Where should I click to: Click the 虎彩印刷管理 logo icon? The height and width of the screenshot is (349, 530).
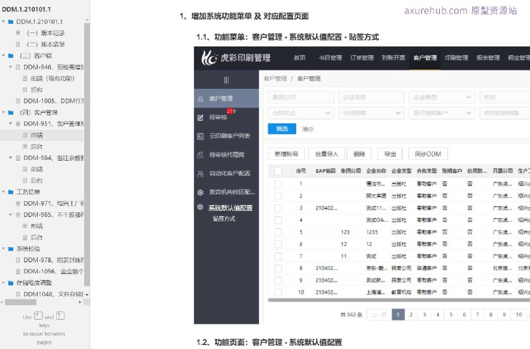209,58
